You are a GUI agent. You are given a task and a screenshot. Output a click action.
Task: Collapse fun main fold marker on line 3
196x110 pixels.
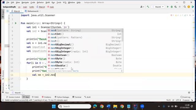coord(20,23)
